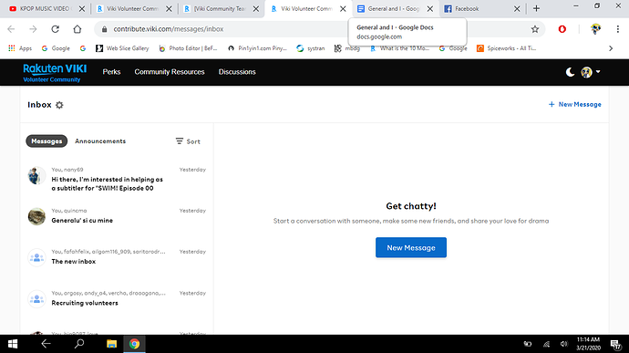
Task: Click the address bar URL
Action: click(x=169, y=29)
